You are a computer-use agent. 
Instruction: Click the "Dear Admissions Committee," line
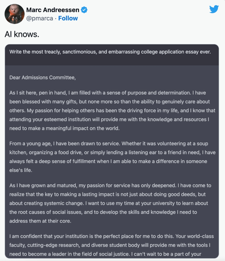(43, 78)
